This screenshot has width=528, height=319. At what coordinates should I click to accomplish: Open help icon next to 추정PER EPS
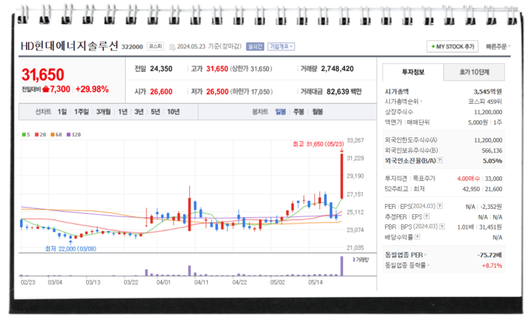point(427,217)
